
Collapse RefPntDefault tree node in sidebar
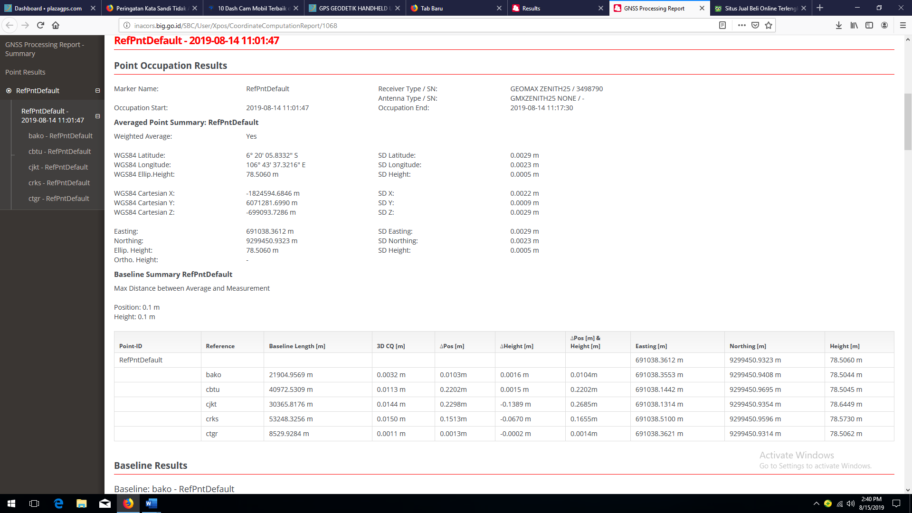click(97, 91)
